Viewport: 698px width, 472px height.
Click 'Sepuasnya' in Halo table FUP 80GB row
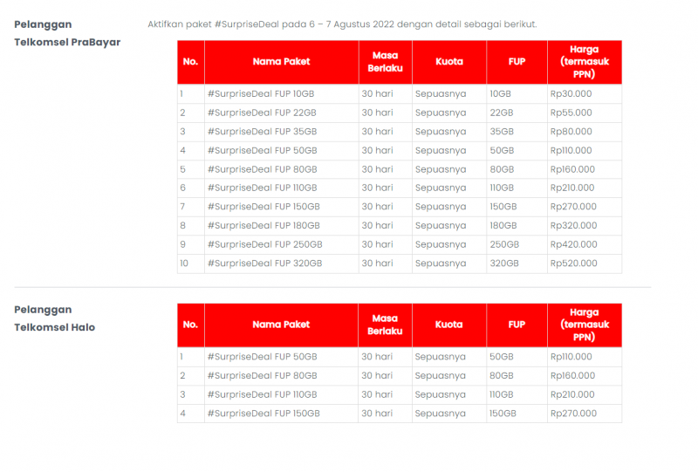441,376
